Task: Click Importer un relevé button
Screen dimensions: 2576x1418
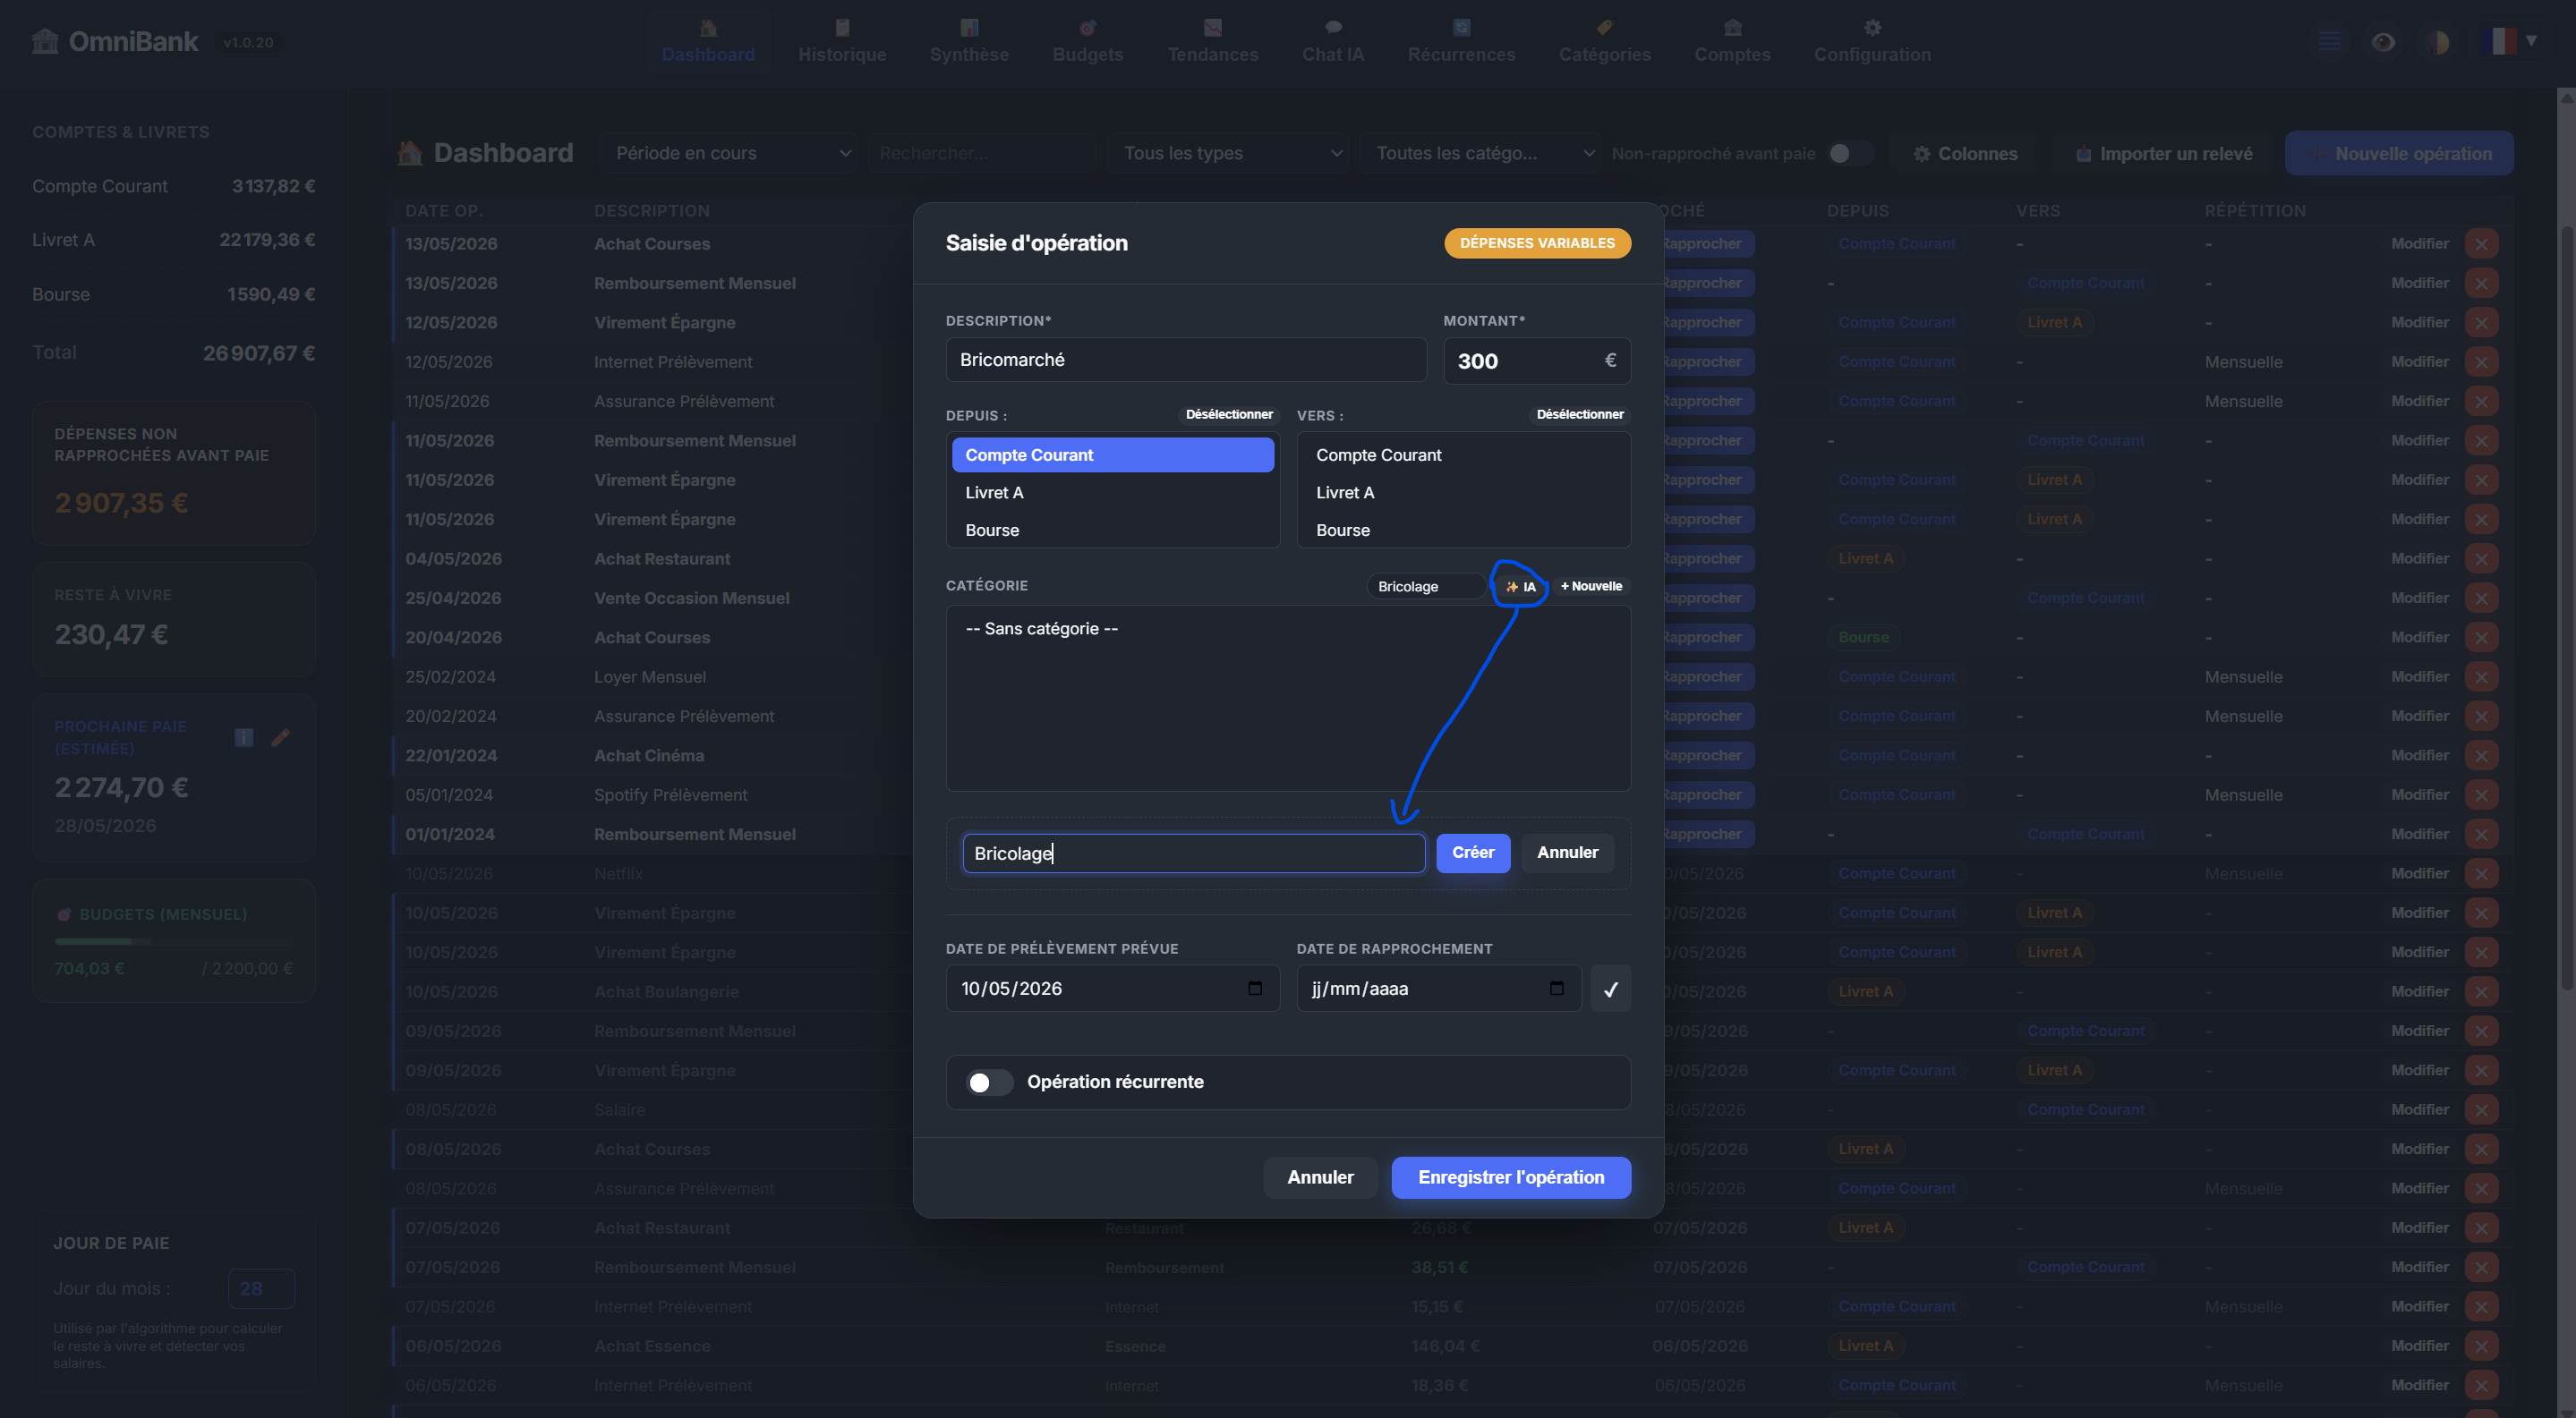Action: click(2164, 153)
